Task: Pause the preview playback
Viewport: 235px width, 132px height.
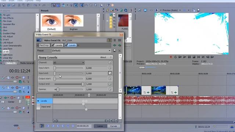Action: (x=189, y=57)
